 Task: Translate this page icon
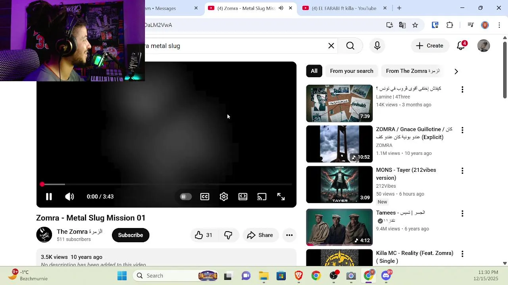[402, 25]
